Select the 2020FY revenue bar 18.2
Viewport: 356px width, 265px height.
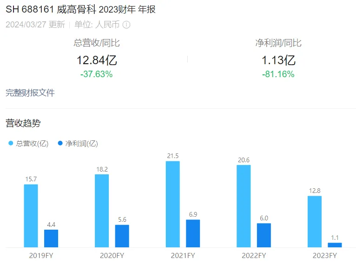102,211
